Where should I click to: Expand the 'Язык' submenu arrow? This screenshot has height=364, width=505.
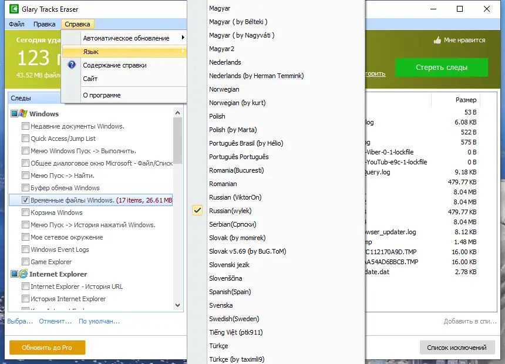[x=183, y=51]
